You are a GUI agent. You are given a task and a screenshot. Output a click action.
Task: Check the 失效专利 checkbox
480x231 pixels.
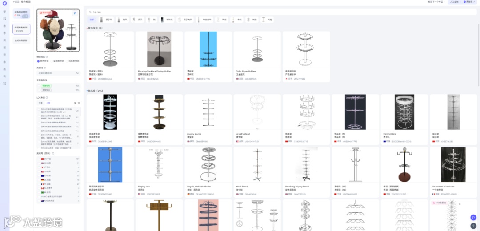(x=39, y=90)
